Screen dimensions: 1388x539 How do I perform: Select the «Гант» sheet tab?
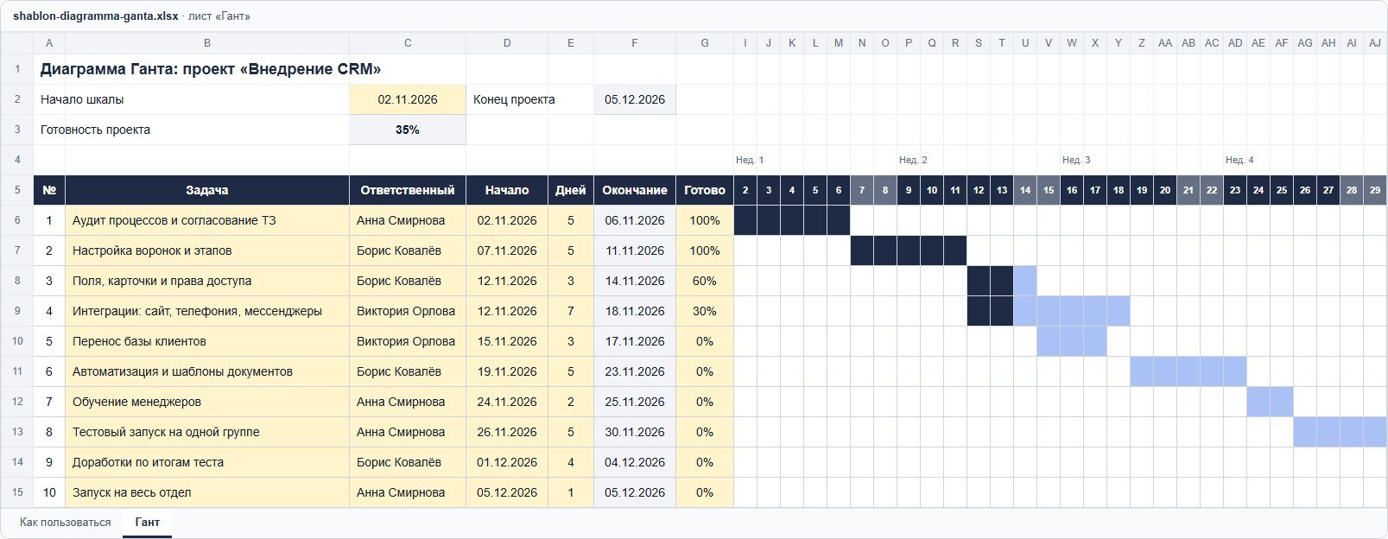(x=148, y=523)
